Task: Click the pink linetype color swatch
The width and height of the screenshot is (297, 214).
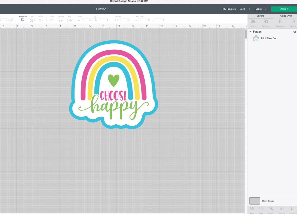Action: click(11, 20)
